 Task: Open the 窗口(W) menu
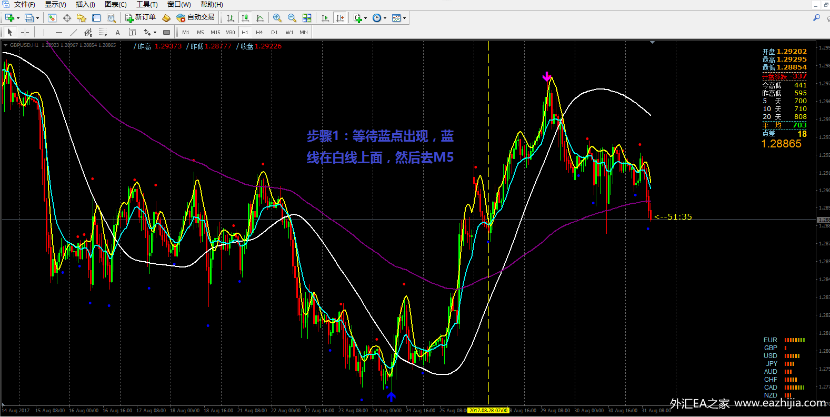(179, 4)
